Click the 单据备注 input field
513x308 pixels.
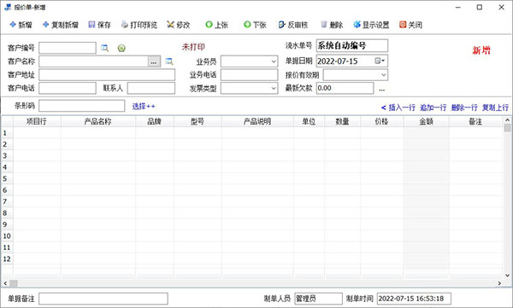pos(103,299)
